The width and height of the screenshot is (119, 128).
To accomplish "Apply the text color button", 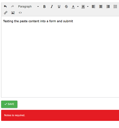I will [x=73, y=7].
